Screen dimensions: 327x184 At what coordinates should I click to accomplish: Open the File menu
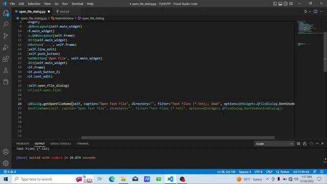(12, 4)
